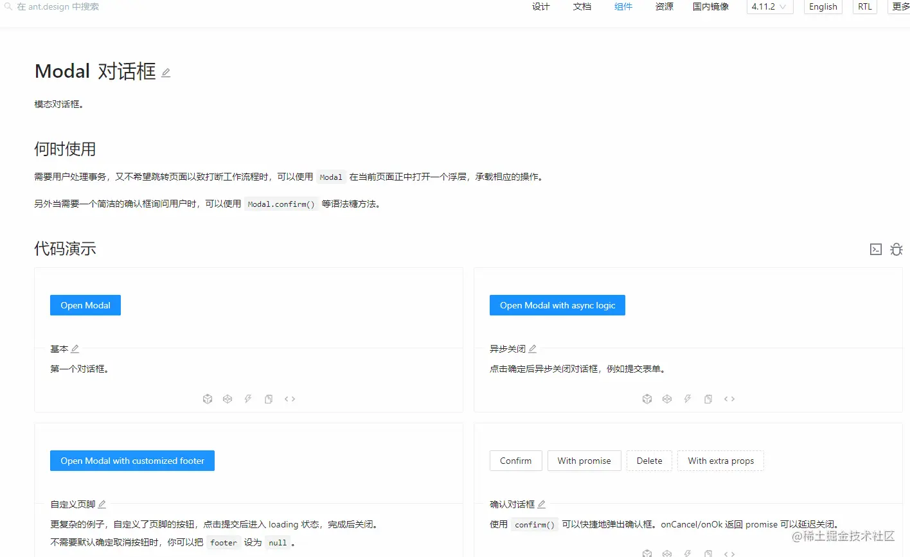This screenshot has width=910, height=557.
Task: Click edit pencil next to 异步关闭
Action: point(533,349)
